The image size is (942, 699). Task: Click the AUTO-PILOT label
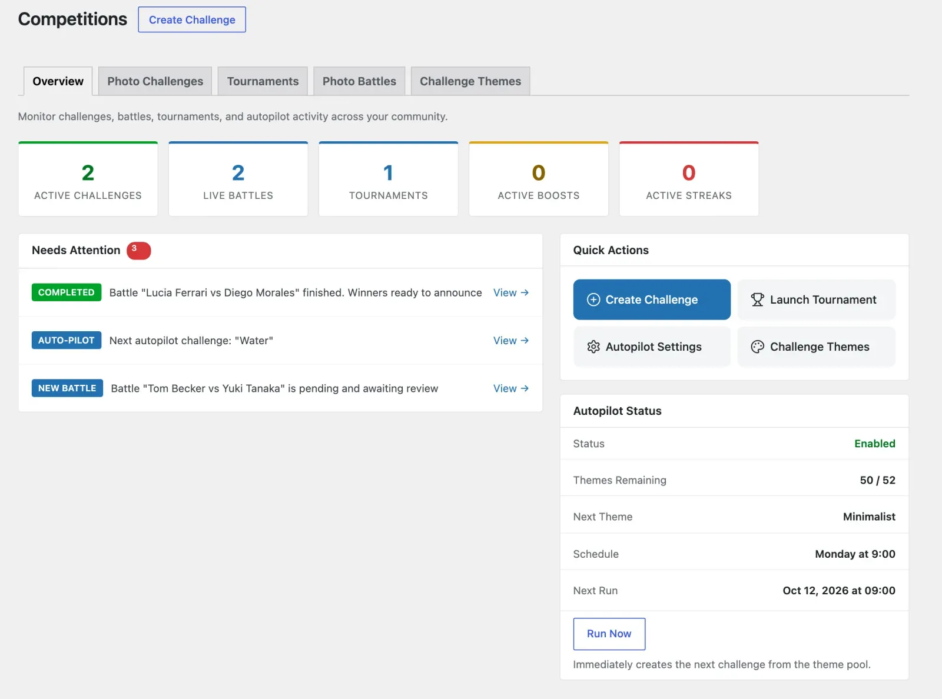point(67,341)
